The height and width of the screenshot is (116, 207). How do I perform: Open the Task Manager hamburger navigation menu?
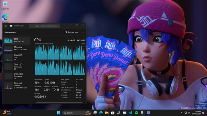(5, 26)
